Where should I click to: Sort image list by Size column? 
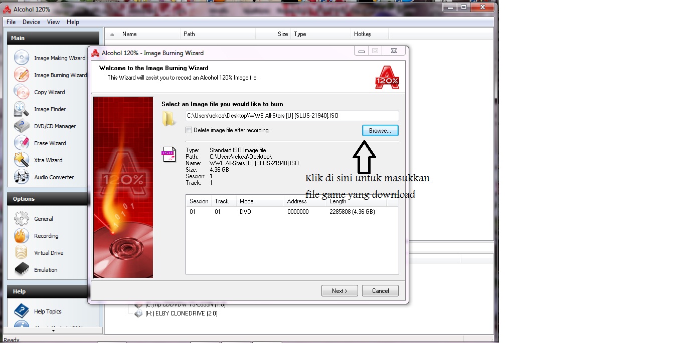273,34
